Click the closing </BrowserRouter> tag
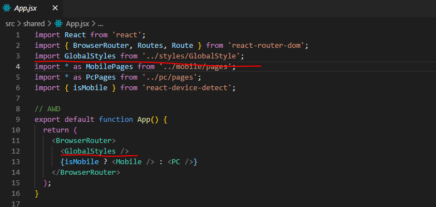436x207 pixels. point(86,172)
